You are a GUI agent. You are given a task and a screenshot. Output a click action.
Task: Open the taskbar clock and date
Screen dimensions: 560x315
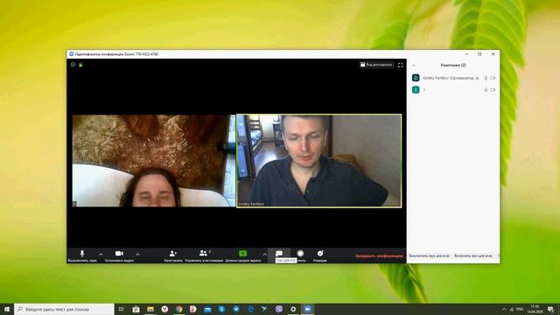(x=535, y=309)
